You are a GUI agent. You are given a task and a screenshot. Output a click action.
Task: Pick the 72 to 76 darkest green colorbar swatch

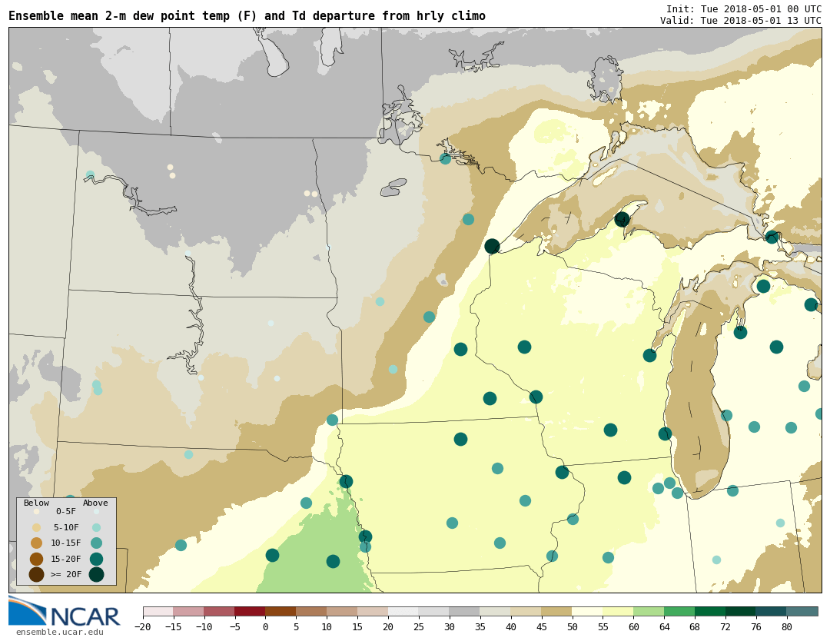click(741, 611)
